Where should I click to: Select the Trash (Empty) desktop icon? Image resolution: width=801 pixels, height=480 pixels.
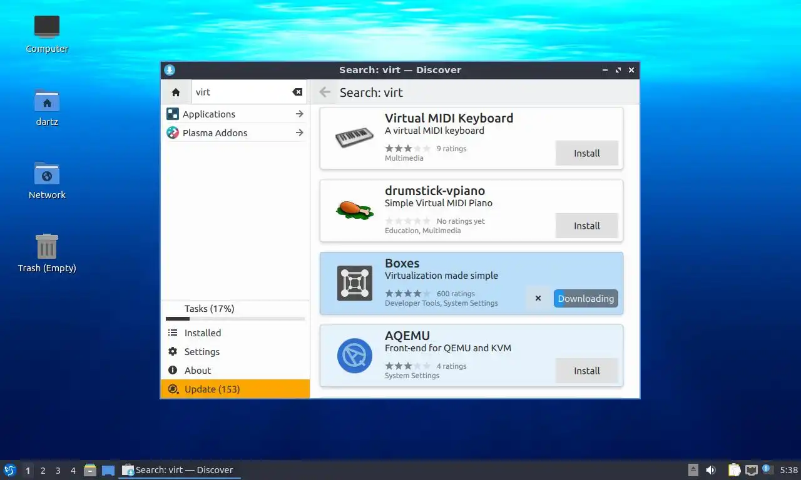pos(47,246)
